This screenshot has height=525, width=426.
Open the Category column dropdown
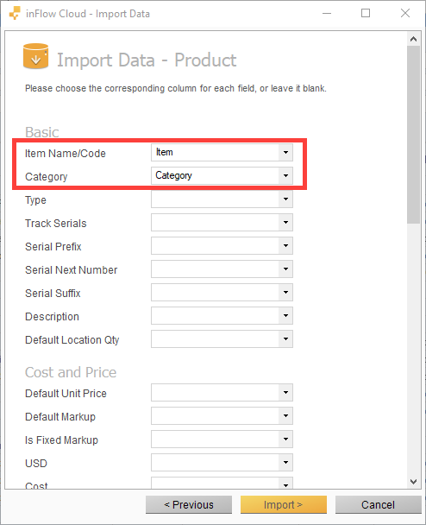(x=285, y=176)
